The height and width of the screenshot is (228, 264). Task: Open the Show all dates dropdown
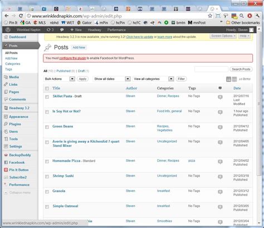click(x=111, y=79)
